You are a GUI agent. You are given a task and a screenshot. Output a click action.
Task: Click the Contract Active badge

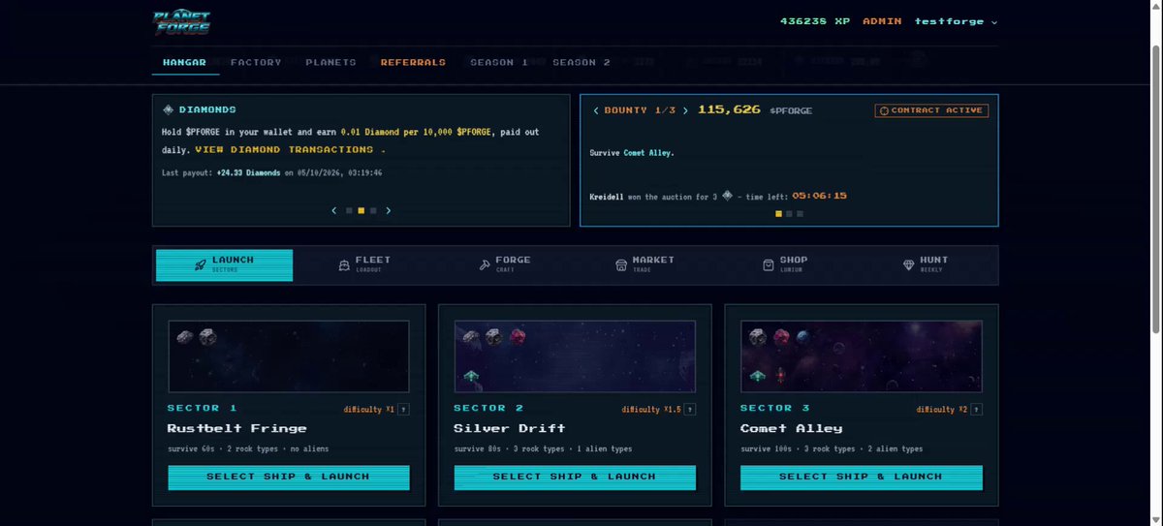point(931,110)
